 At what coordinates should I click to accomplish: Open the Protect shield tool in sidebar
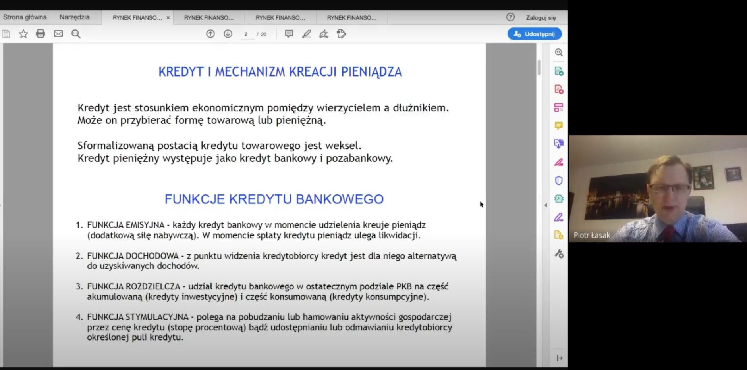coord(559,181)
